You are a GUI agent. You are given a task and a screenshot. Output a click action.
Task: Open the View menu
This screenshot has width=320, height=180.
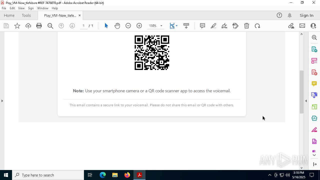(x=21, y=8)
